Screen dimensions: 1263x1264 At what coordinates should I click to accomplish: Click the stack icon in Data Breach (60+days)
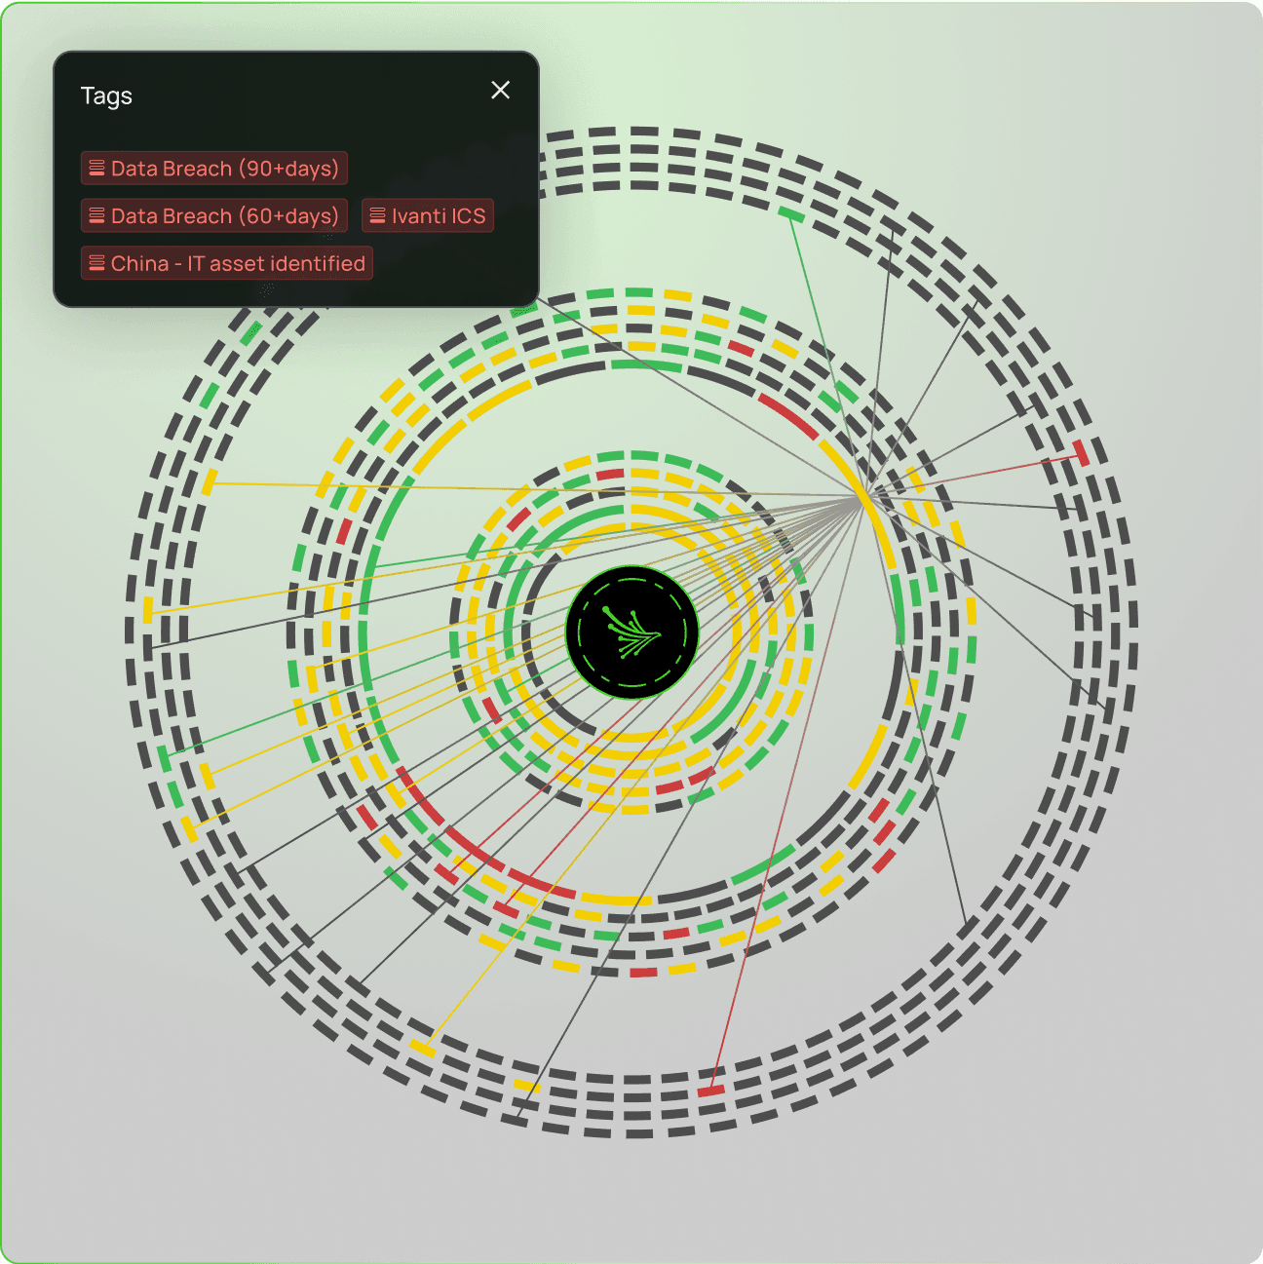[97, 216]
